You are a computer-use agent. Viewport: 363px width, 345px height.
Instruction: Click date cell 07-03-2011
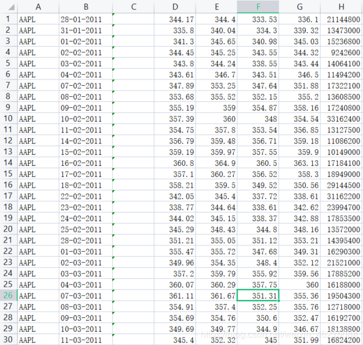tap(86, 295)
